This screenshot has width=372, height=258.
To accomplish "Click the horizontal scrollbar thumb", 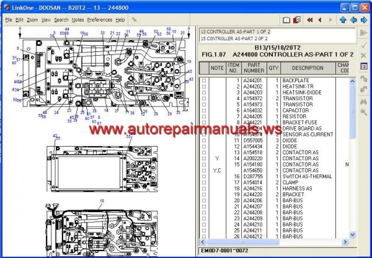I will coord(242,242).
